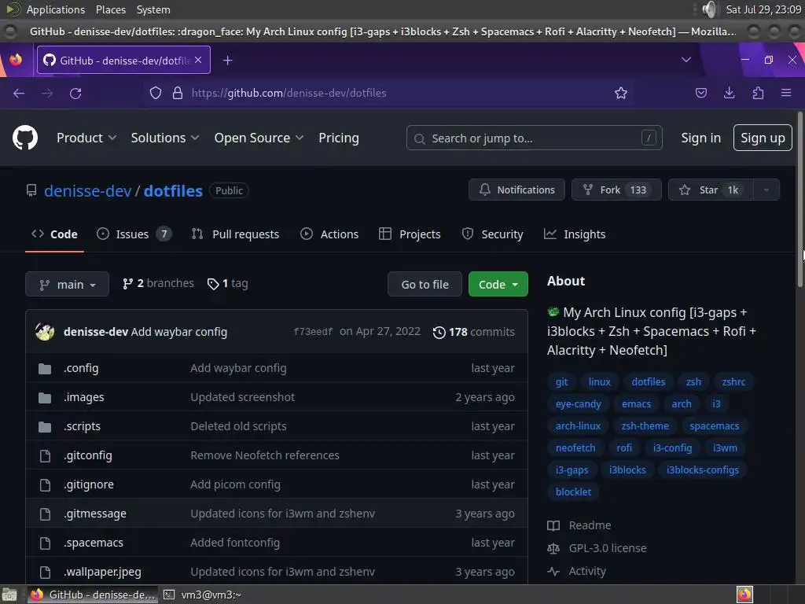Image resolution: width=805 pixels, height=604 pixels.
Task: Click the file icon next to .gitconfig
Action: [x=45, y=455]
